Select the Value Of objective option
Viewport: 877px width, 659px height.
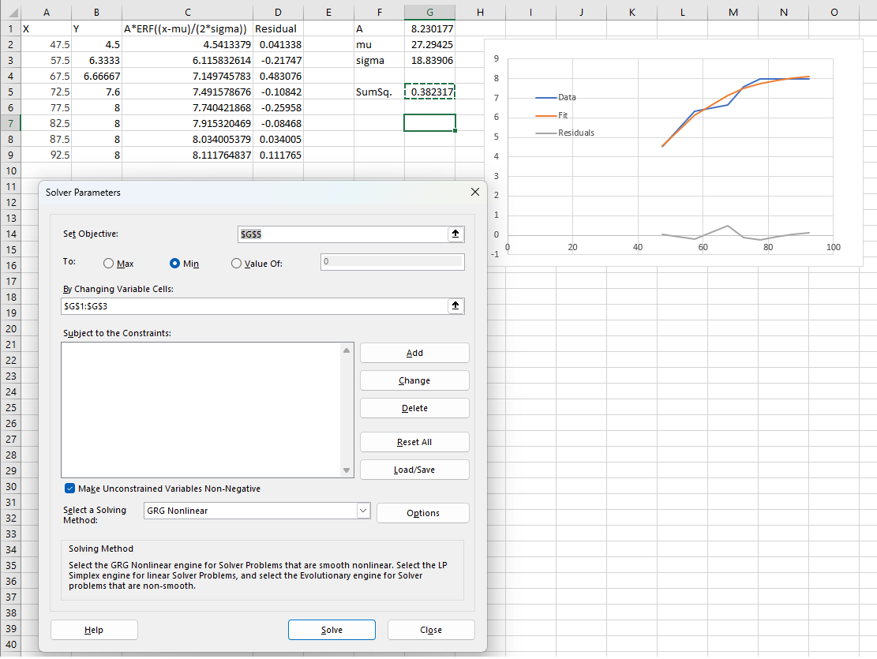(x=234, y=261)
